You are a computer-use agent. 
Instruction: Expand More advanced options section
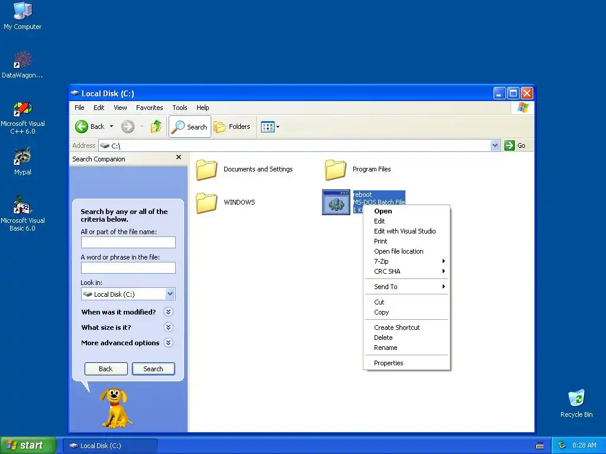[x=168, y=343]
